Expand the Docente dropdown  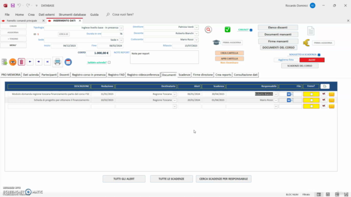click(196, 33)
